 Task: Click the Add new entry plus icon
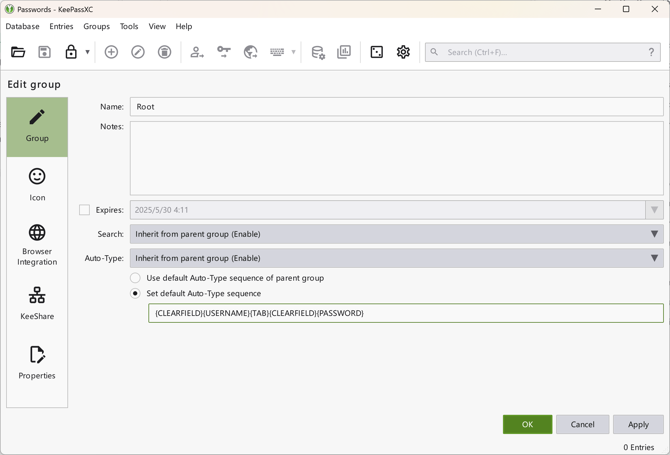pos(111,52)
